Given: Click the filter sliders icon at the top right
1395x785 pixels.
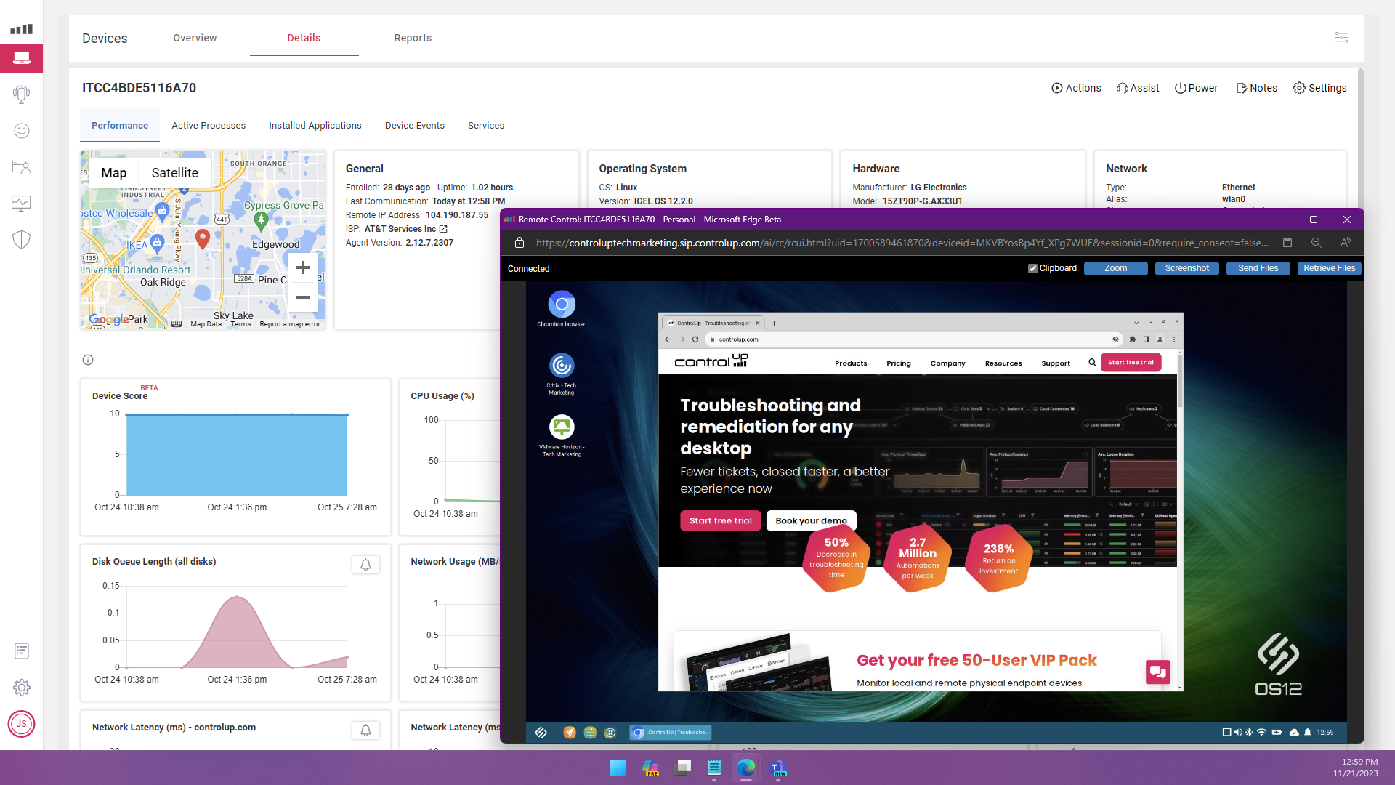Looking at the screenshot, I should click(x=1341, y=38).
